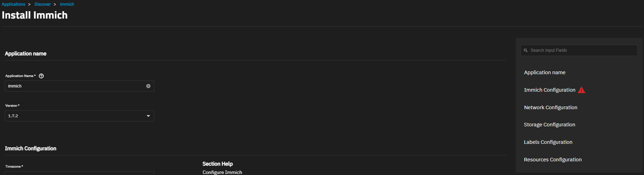
Task: Jump to Application name section in sidebar
Action: [545, 72]
